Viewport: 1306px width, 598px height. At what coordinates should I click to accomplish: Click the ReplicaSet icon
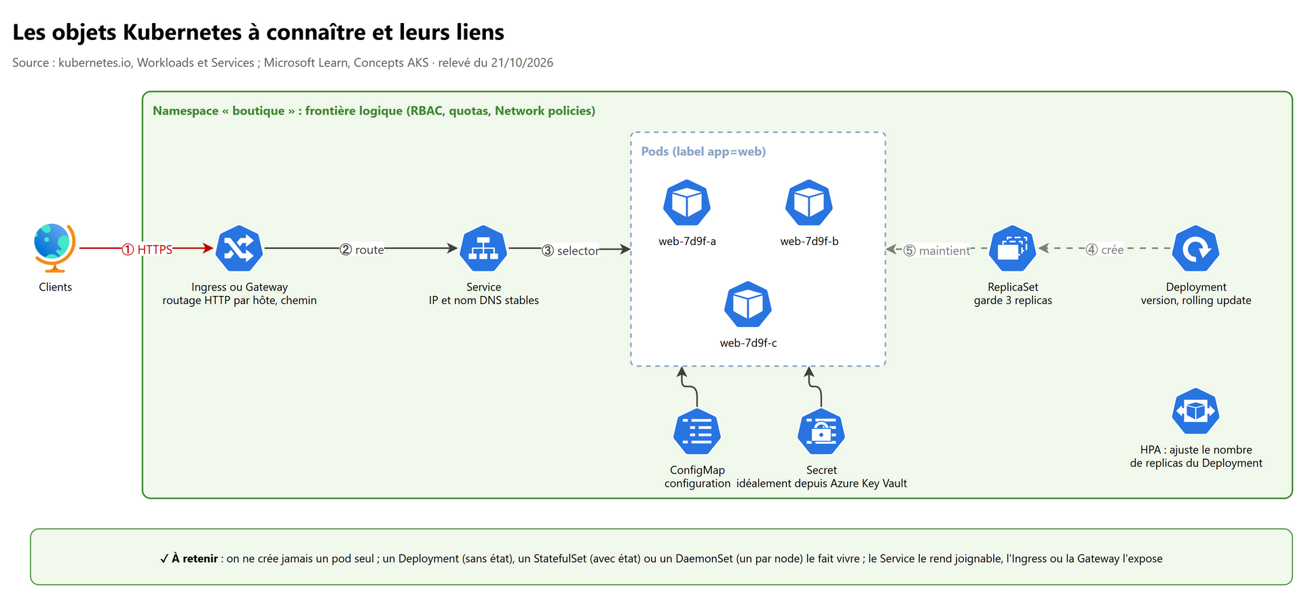point(1013,248)
